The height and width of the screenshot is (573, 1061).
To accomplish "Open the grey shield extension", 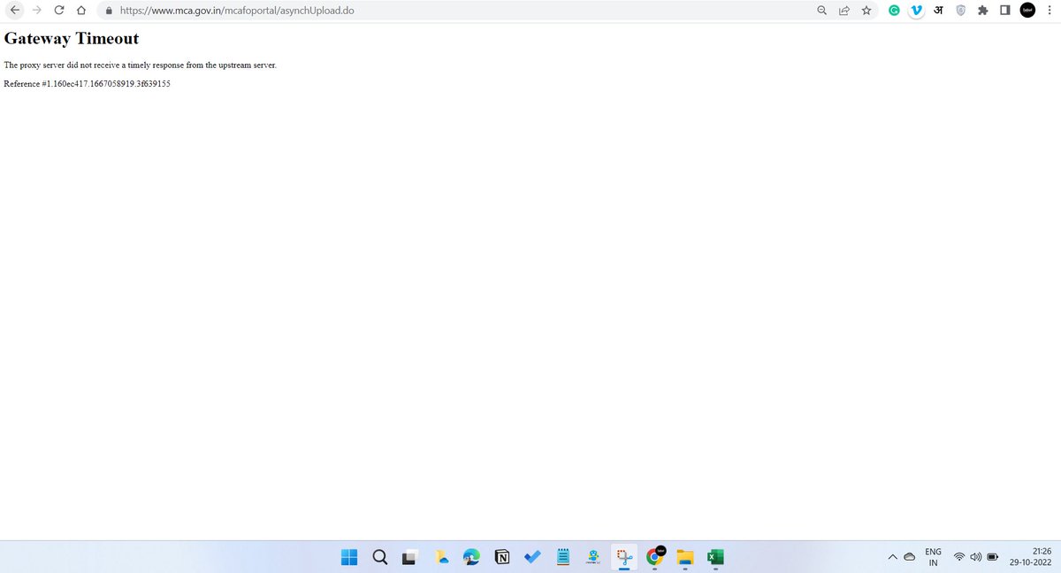I will coord(960,11).
